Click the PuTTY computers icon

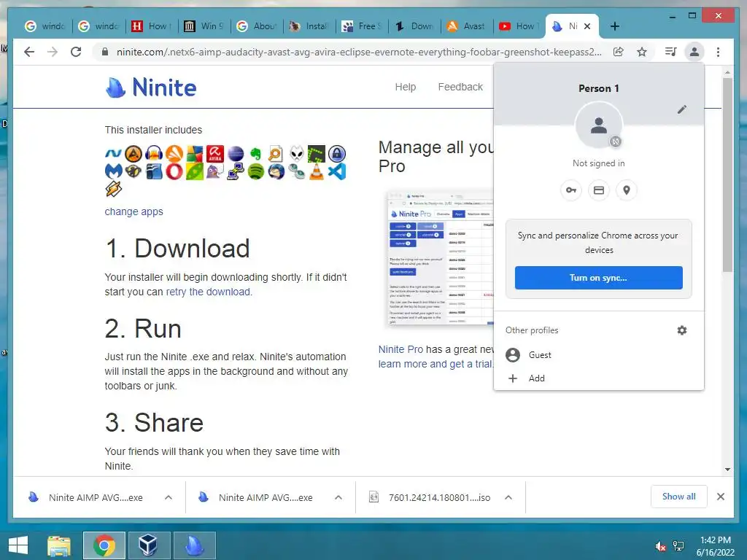[x=236, y=171]
